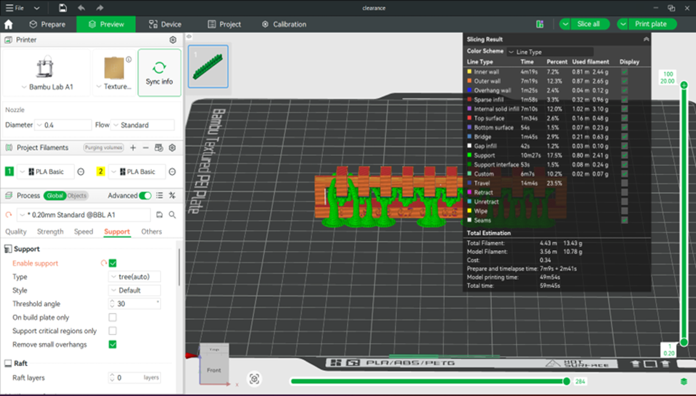Switch process scope to Objects
The image size is (696, 396).
click(x=77, y=196)
